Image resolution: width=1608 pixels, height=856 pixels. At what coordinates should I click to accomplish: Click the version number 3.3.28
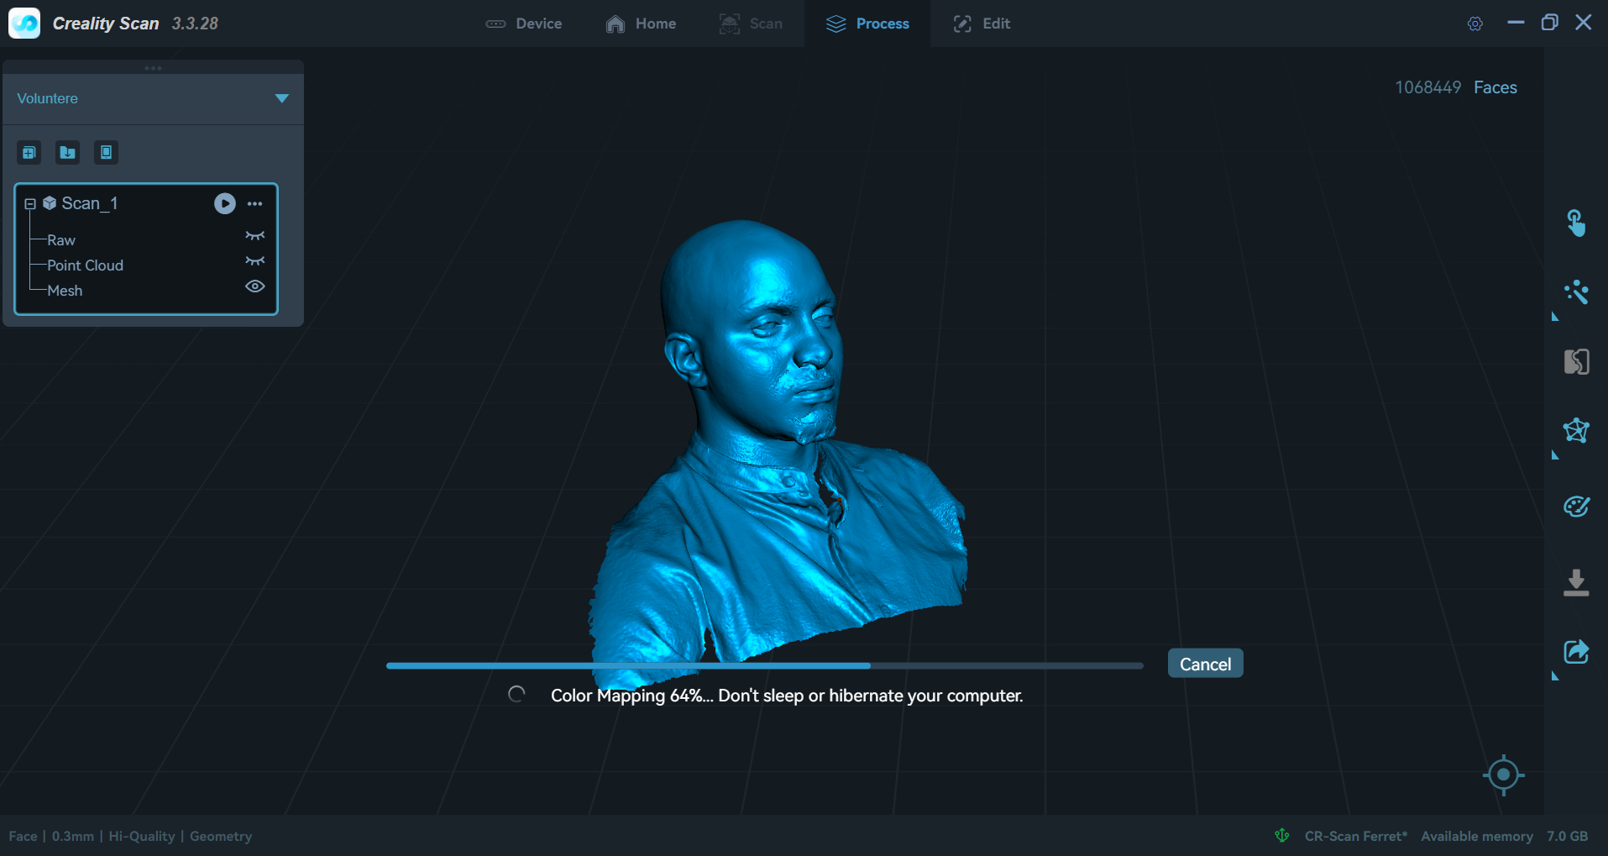(x=195, y=24)
